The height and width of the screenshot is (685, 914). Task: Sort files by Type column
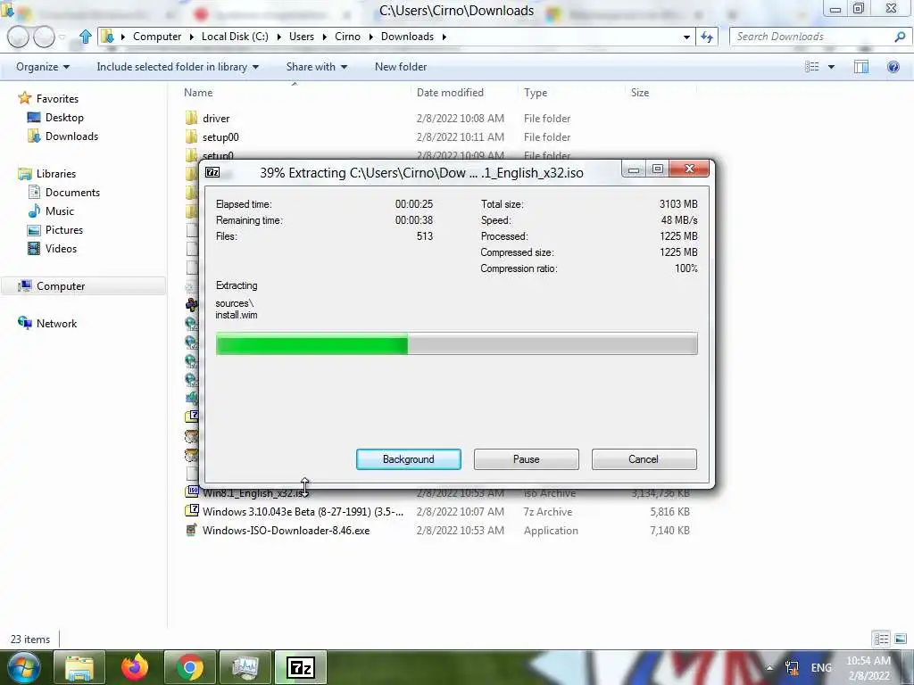[x=536, y=93]
